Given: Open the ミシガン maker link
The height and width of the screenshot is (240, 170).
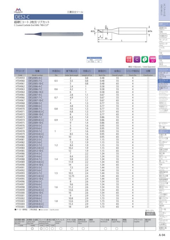Looking at the screenshot, I should tap(164, 213).
